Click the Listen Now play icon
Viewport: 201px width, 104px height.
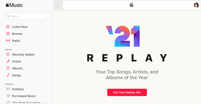point(8,27)
